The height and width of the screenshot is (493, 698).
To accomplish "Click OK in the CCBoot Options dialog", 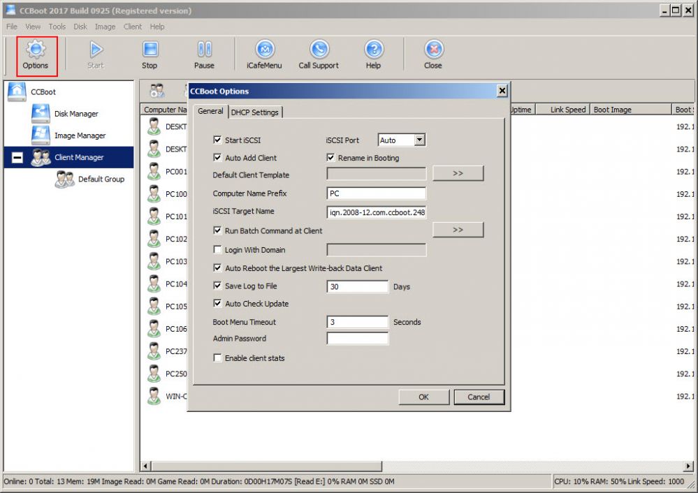I will [424, 397].
